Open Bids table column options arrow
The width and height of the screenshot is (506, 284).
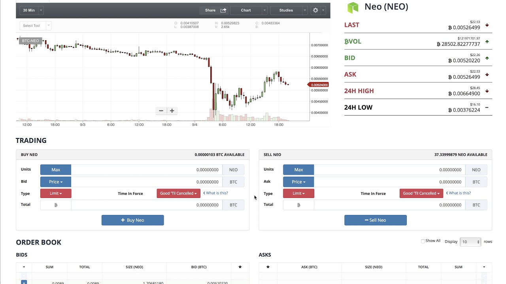(x=24, y=267)
